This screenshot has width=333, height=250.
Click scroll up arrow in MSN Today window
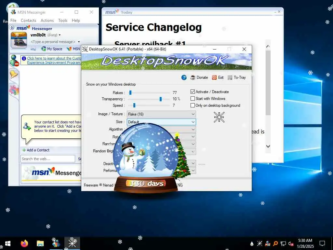coord(268,46)
